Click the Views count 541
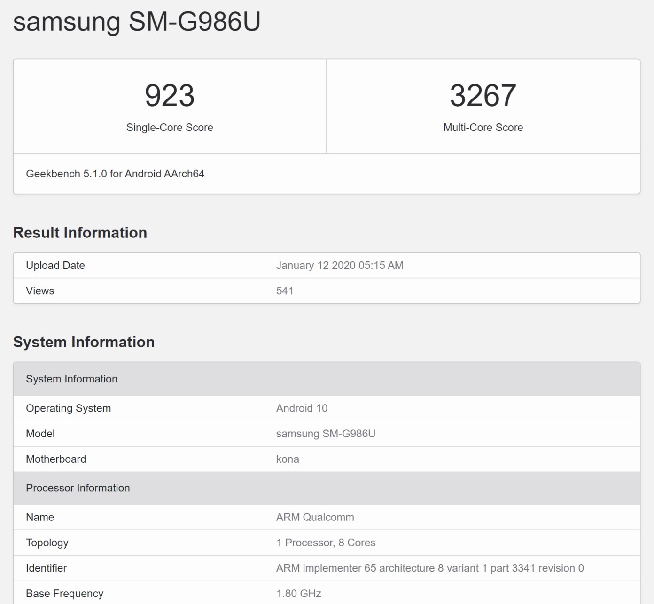 tap(285, 291)
